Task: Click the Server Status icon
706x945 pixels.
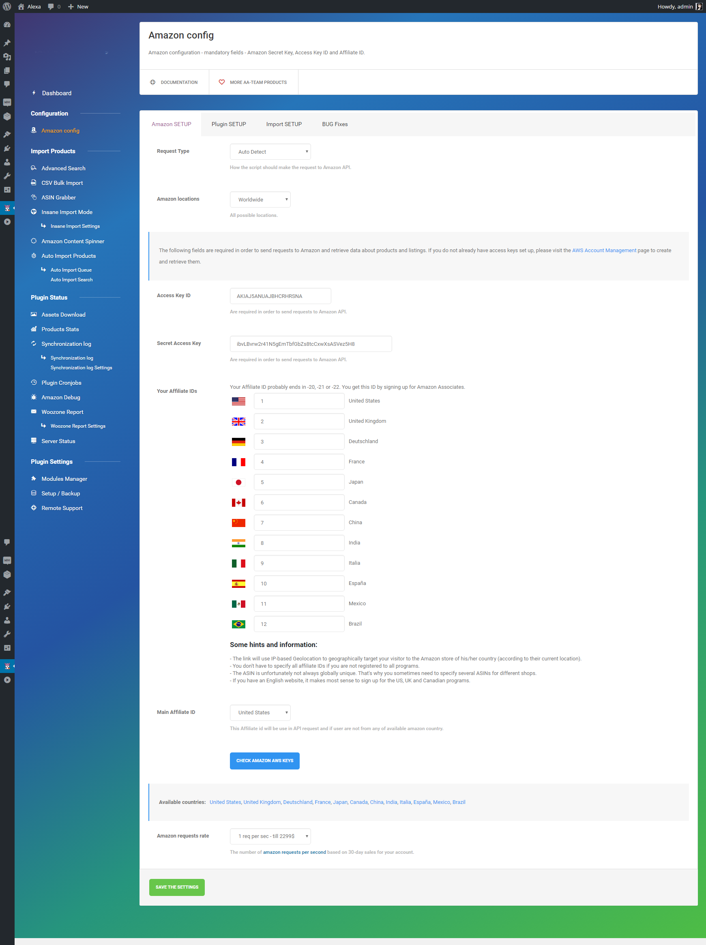Action: [34, 440]
